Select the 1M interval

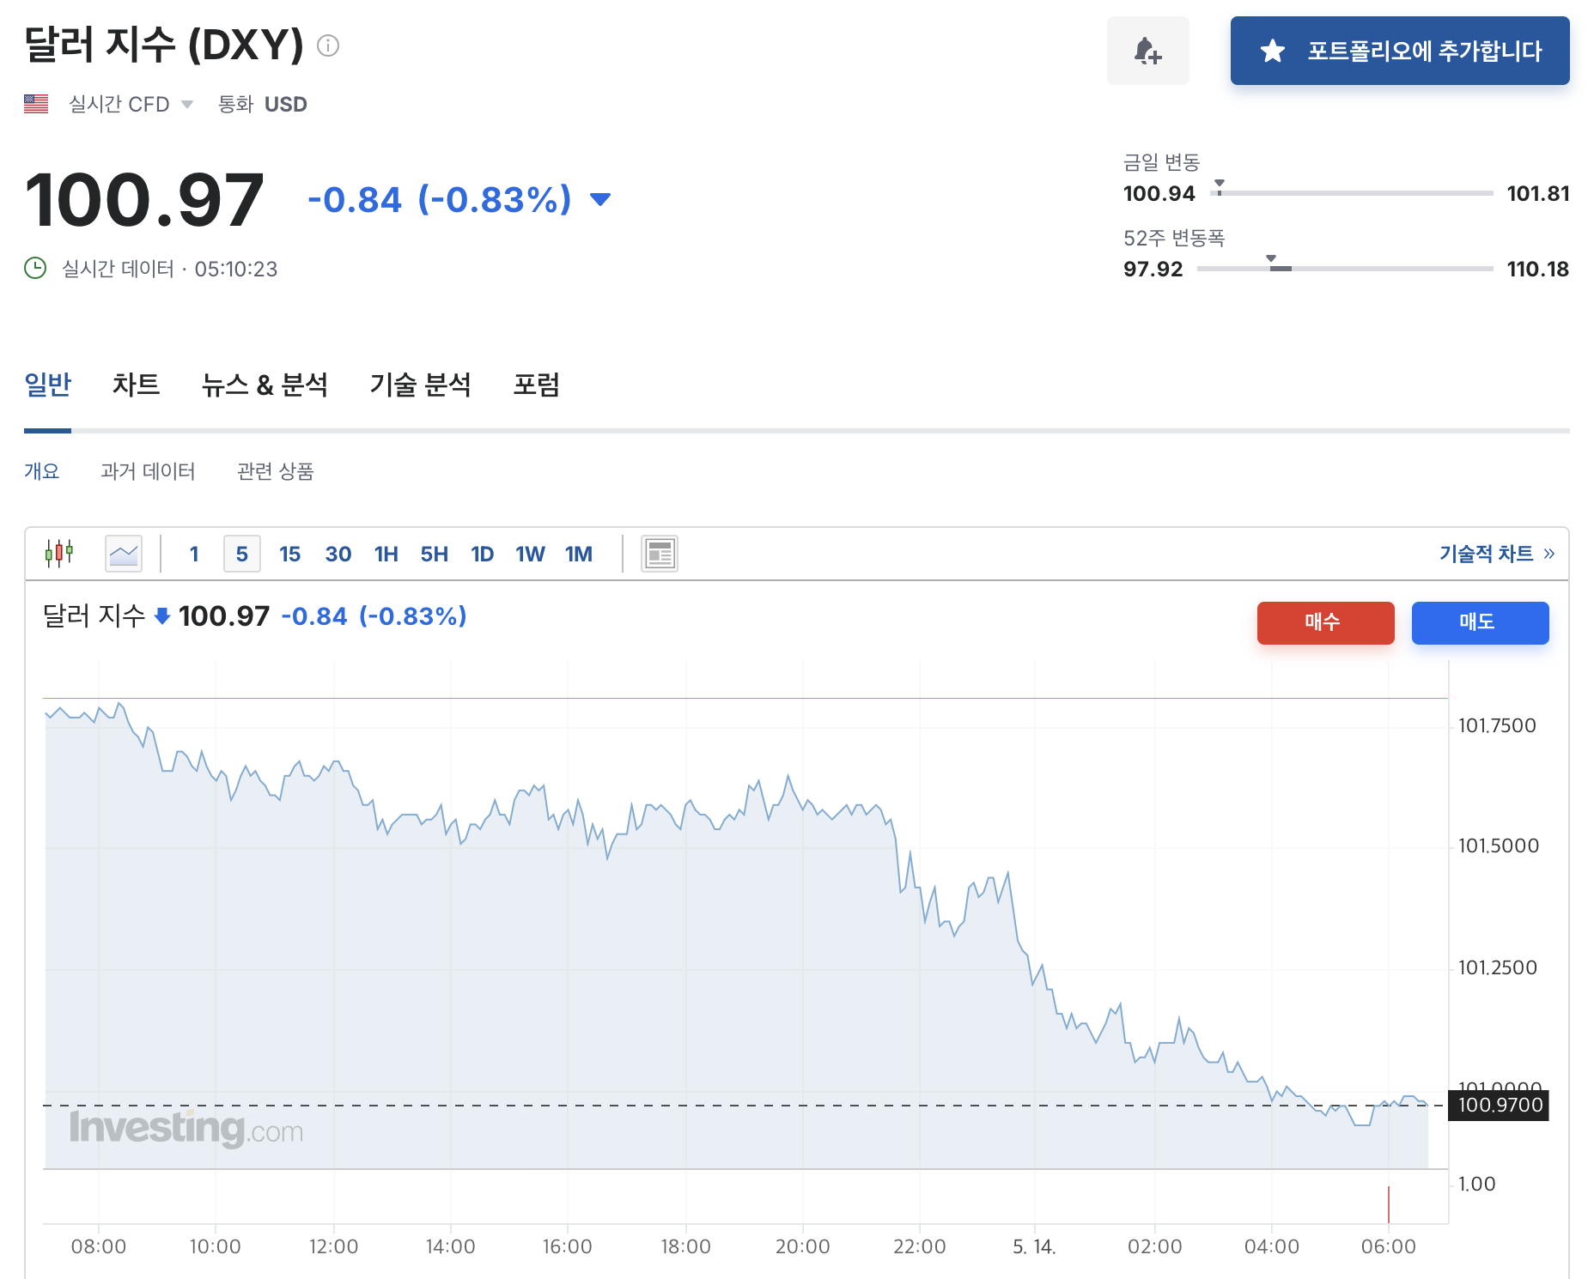tap(579, 554)
